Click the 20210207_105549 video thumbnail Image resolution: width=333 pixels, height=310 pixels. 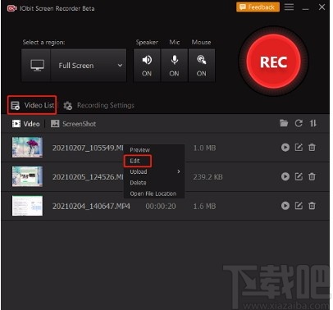click(27, 148)
